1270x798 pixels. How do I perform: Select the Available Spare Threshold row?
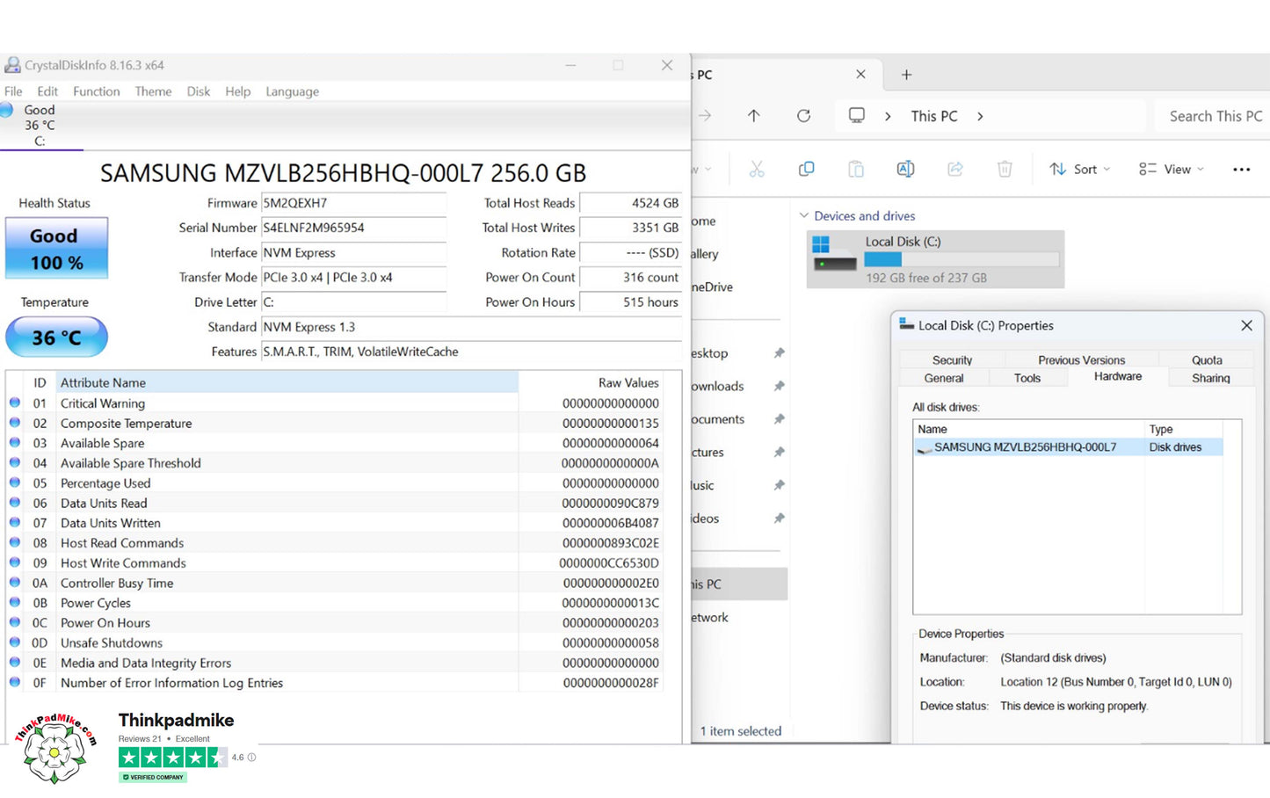pos(335,463)
